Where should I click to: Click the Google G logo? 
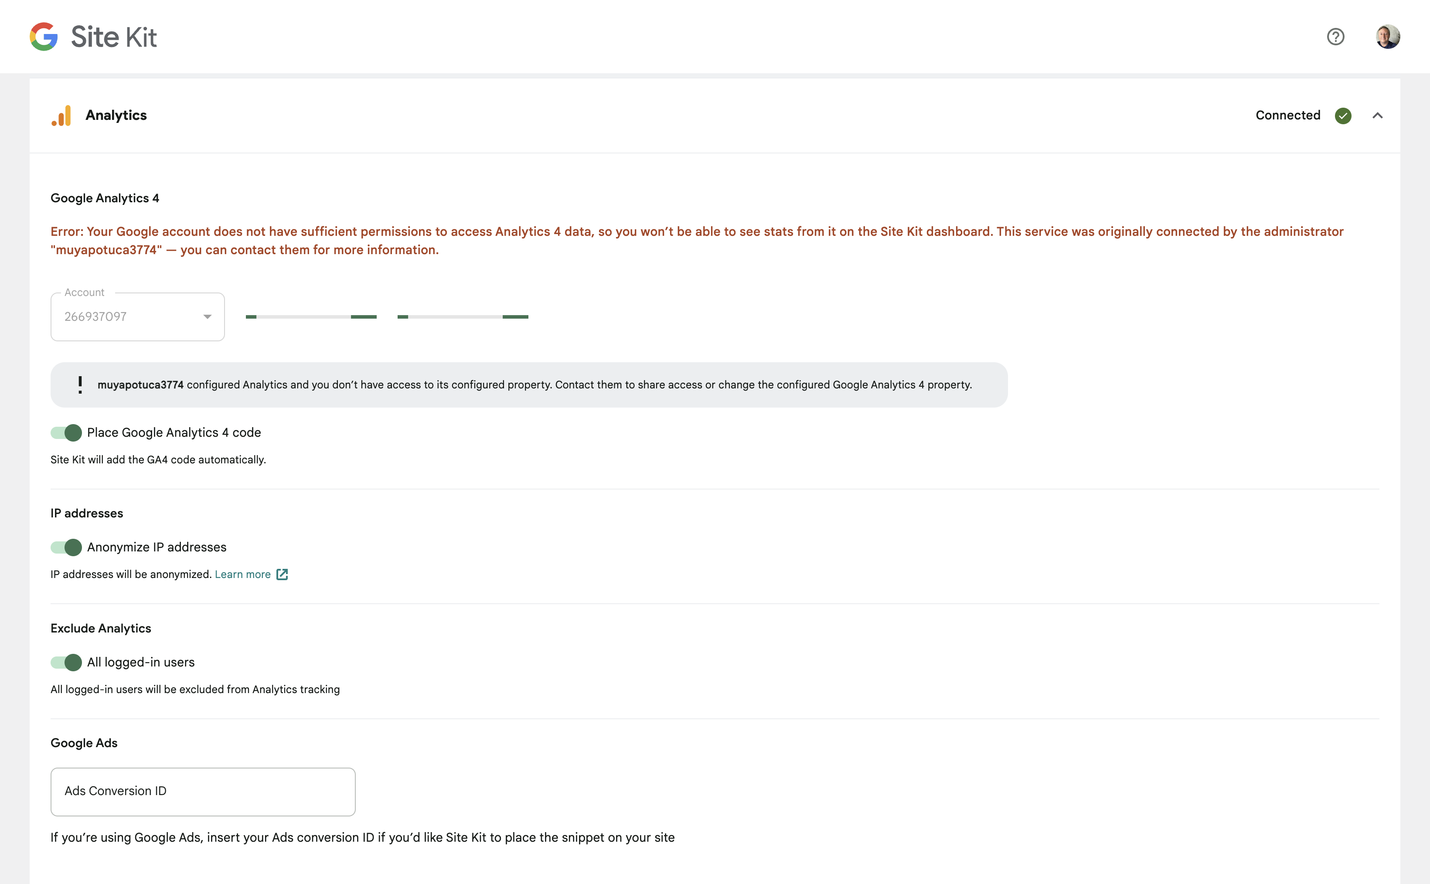tap(43, 36)
